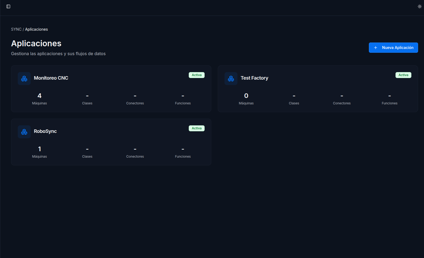This screenshot has width=424, height=258.
Task: Select the 0 Máquinas count in Test Factory
Action: [246, 96]
